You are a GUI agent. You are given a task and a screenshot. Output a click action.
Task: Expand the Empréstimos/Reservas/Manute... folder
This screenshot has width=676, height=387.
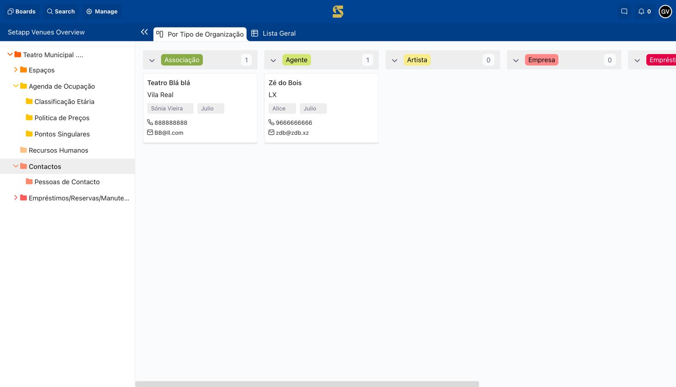pyautogui.click(x=16, y=197)
